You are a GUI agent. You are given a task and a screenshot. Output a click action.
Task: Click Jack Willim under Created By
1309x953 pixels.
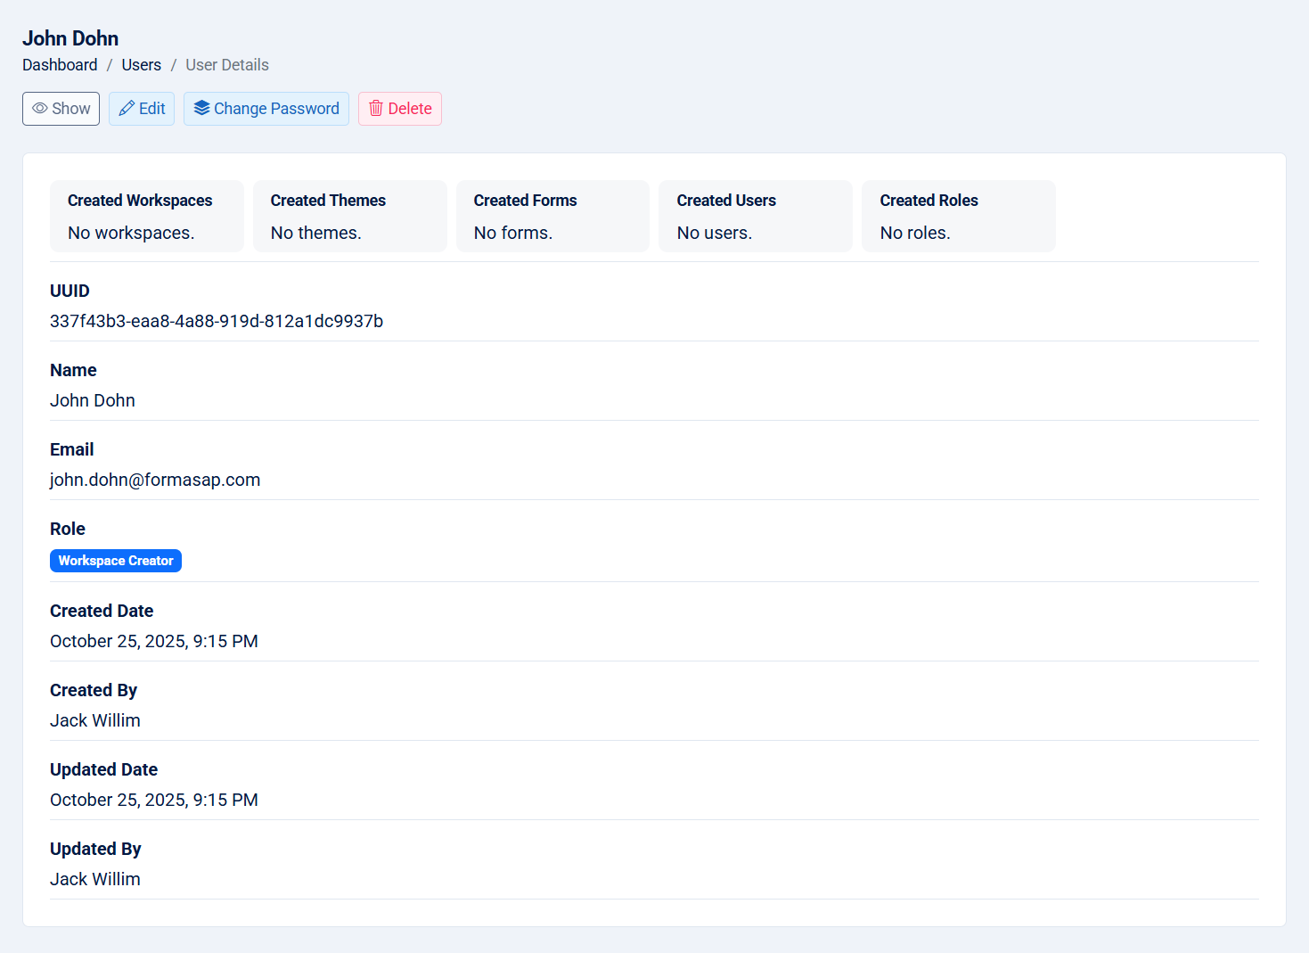pyautogui.click(x=95, y=720)
